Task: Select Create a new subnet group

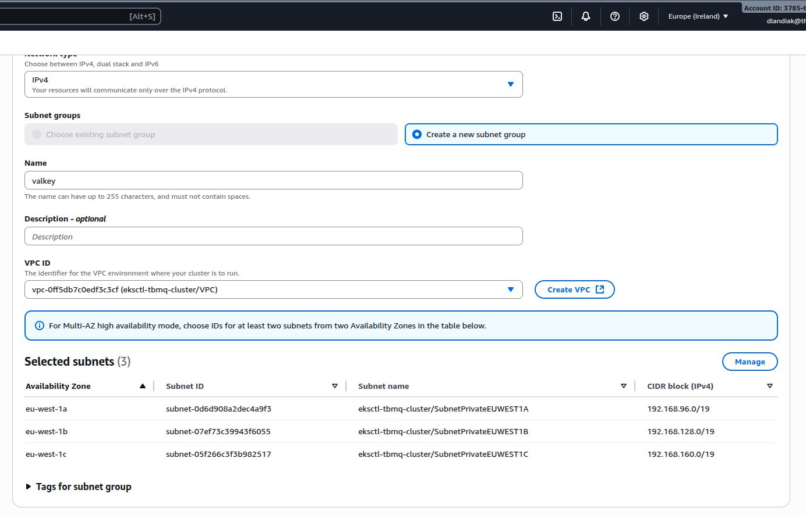Action: click(417, 134)
